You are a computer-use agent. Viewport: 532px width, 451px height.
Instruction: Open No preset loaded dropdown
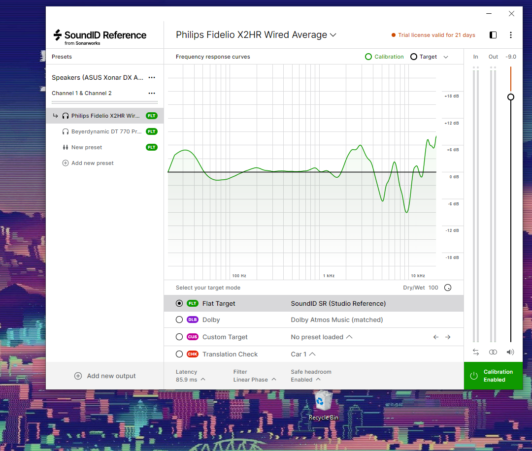point(321,337)
